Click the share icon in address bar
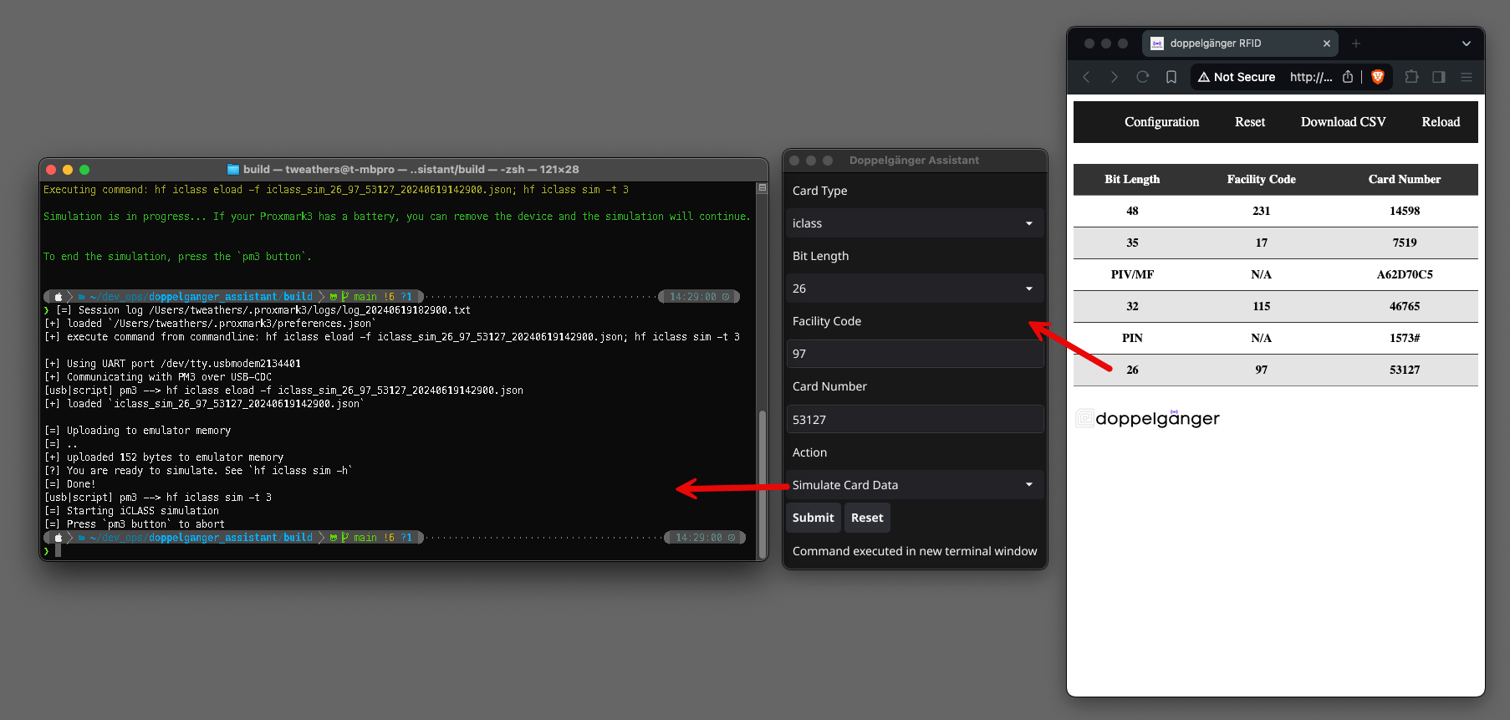 coord(1348,77)
